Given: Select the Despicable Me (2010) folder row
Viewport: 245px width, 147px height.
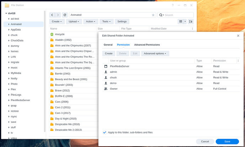Looking at the screenshot, I should pyautogui.click(x=73, y=124).
